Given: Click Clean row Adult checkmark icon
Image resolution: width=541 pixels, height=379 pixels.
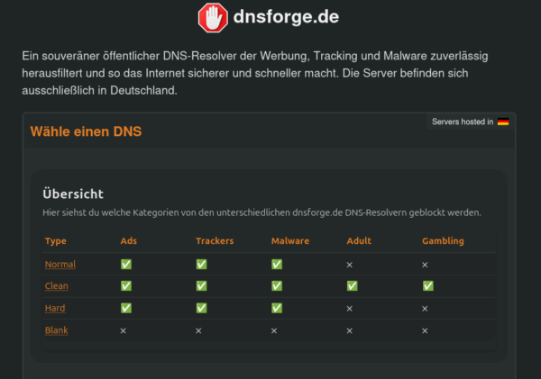Looking at the screenshot, I should point(353,286).
